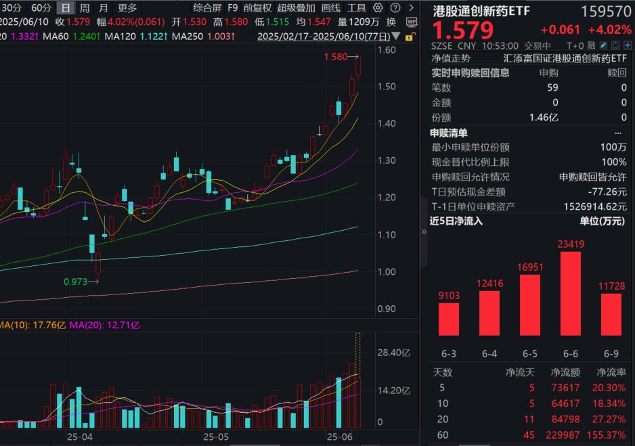This screenshot has width=635, height=446.
Task: Click the 换 switch button
Action: [x=391, y=22]
